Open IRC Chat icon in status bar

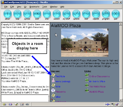click(27, 104)
